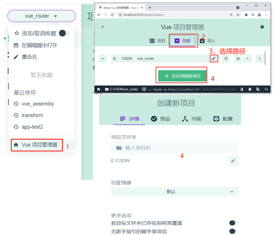Select the 详情 tab

point(129,119)
